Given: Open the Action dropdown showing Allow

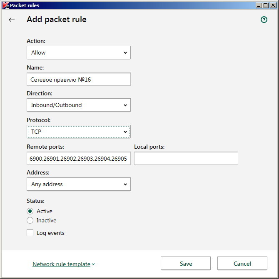Looking at the screenshot, I should click(x=79, y=52).
